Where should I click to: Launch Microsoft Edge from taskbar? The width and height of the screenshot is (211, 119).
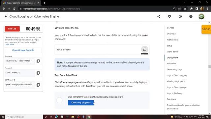click(x=56, y=117)
